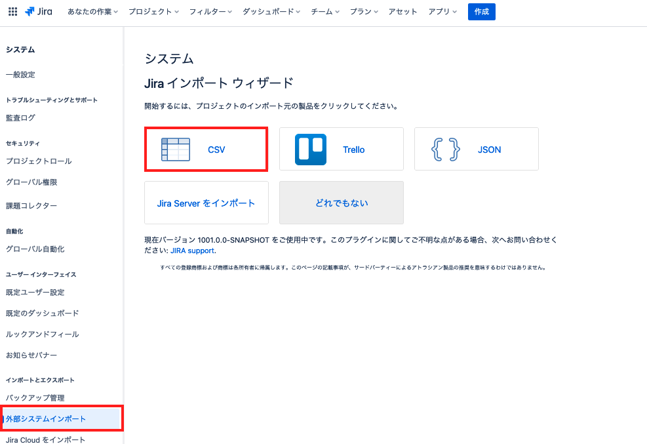Click the trademark disclaimer footnote text
The image size is (647, 444).
353,268
